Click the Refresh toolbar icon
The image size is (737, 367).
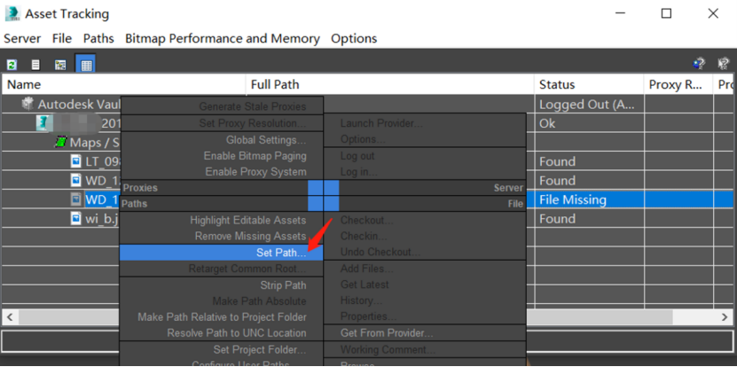tap(12, 65)
